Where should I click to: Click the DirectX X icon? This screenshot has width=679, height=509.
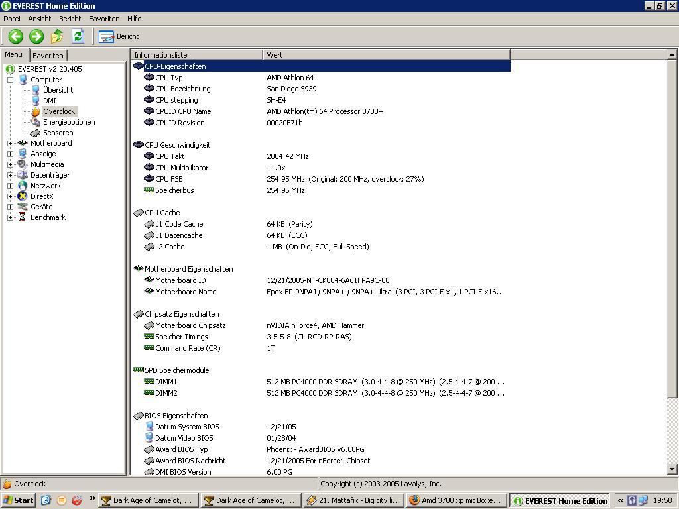point(23,196)
